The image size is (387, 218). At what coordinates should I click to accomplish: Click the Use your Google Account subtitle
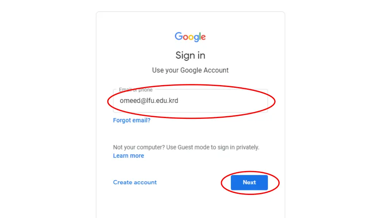(x=190, y=70)
